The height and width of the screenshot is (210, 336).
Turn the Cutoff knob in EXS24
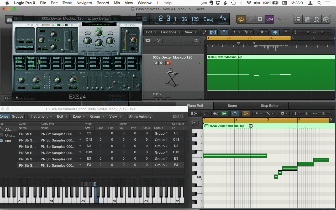[99, 33]
